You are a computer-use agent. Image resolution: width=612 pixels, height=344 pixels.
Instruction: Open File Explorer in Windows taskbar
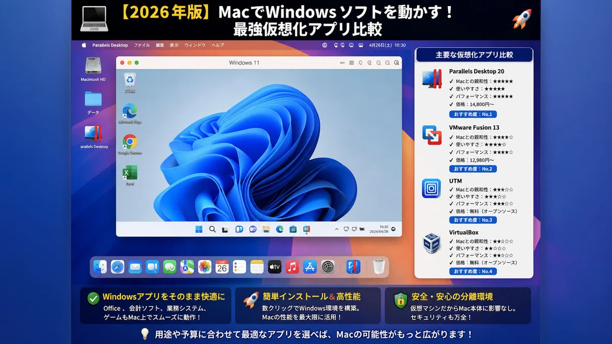point(266,229)
